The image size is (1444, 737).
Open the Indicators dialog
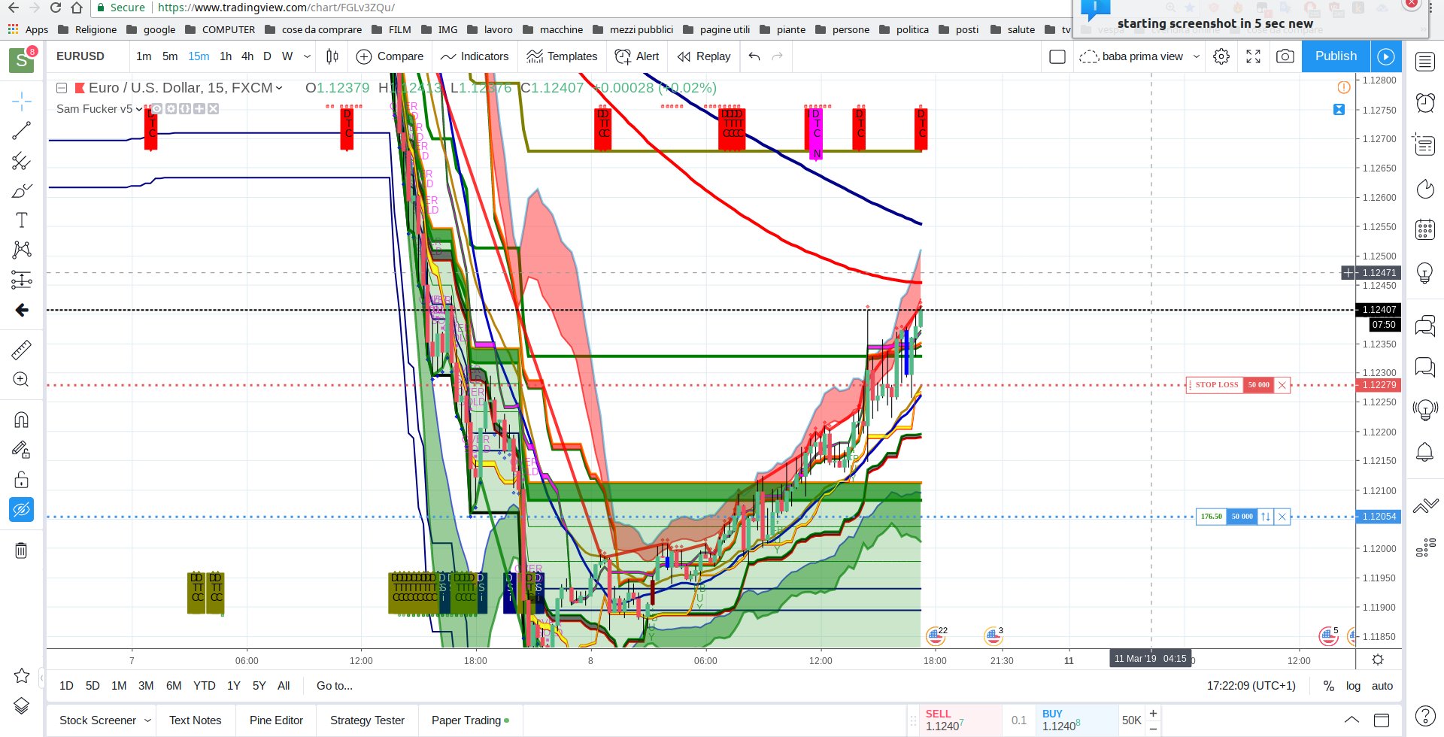[475, 56]
